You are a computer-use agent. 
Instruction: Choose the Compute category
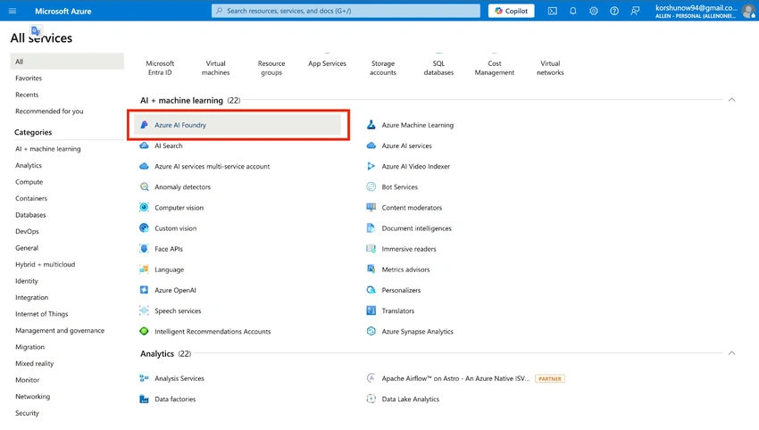click(x=29, y=182)
